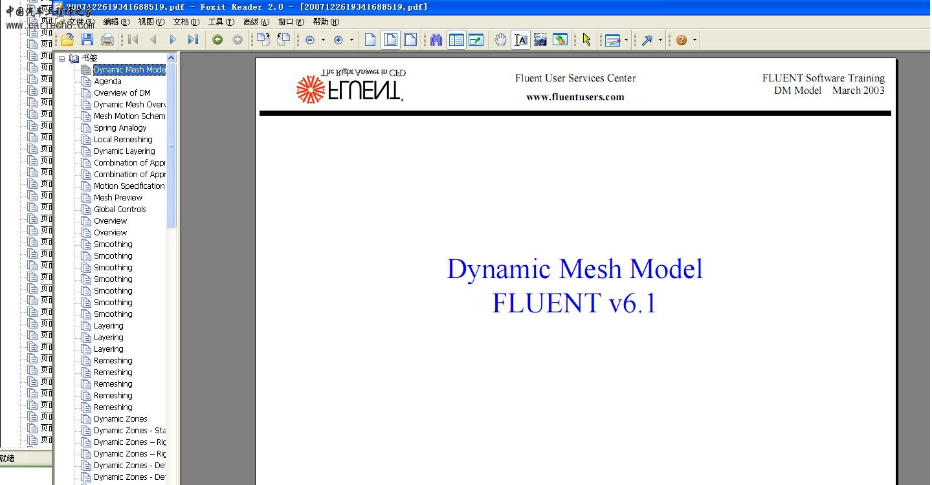Jump to the Dynamic Layering bookmark
Screen dimensions: 932x485
point(124,151)
